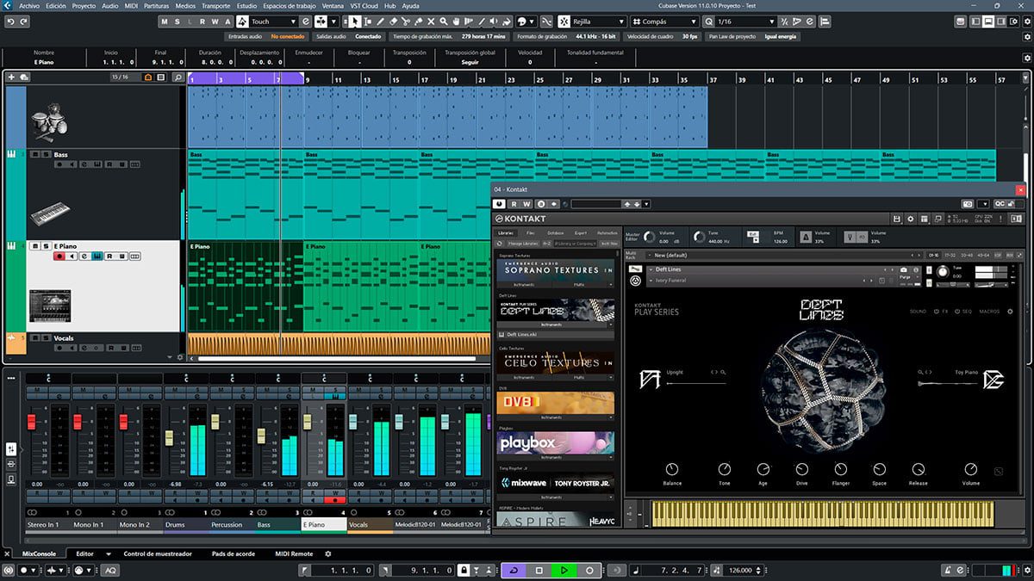Toggle global Solo S state button
The image size is (1034, 581).
[x=177, y=22]
